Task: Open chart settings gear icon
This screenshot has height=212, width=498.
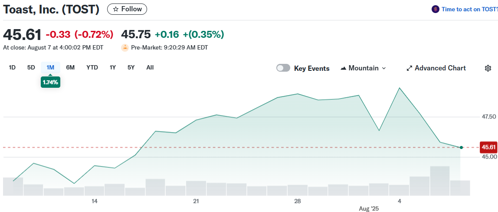Action: 488,68
